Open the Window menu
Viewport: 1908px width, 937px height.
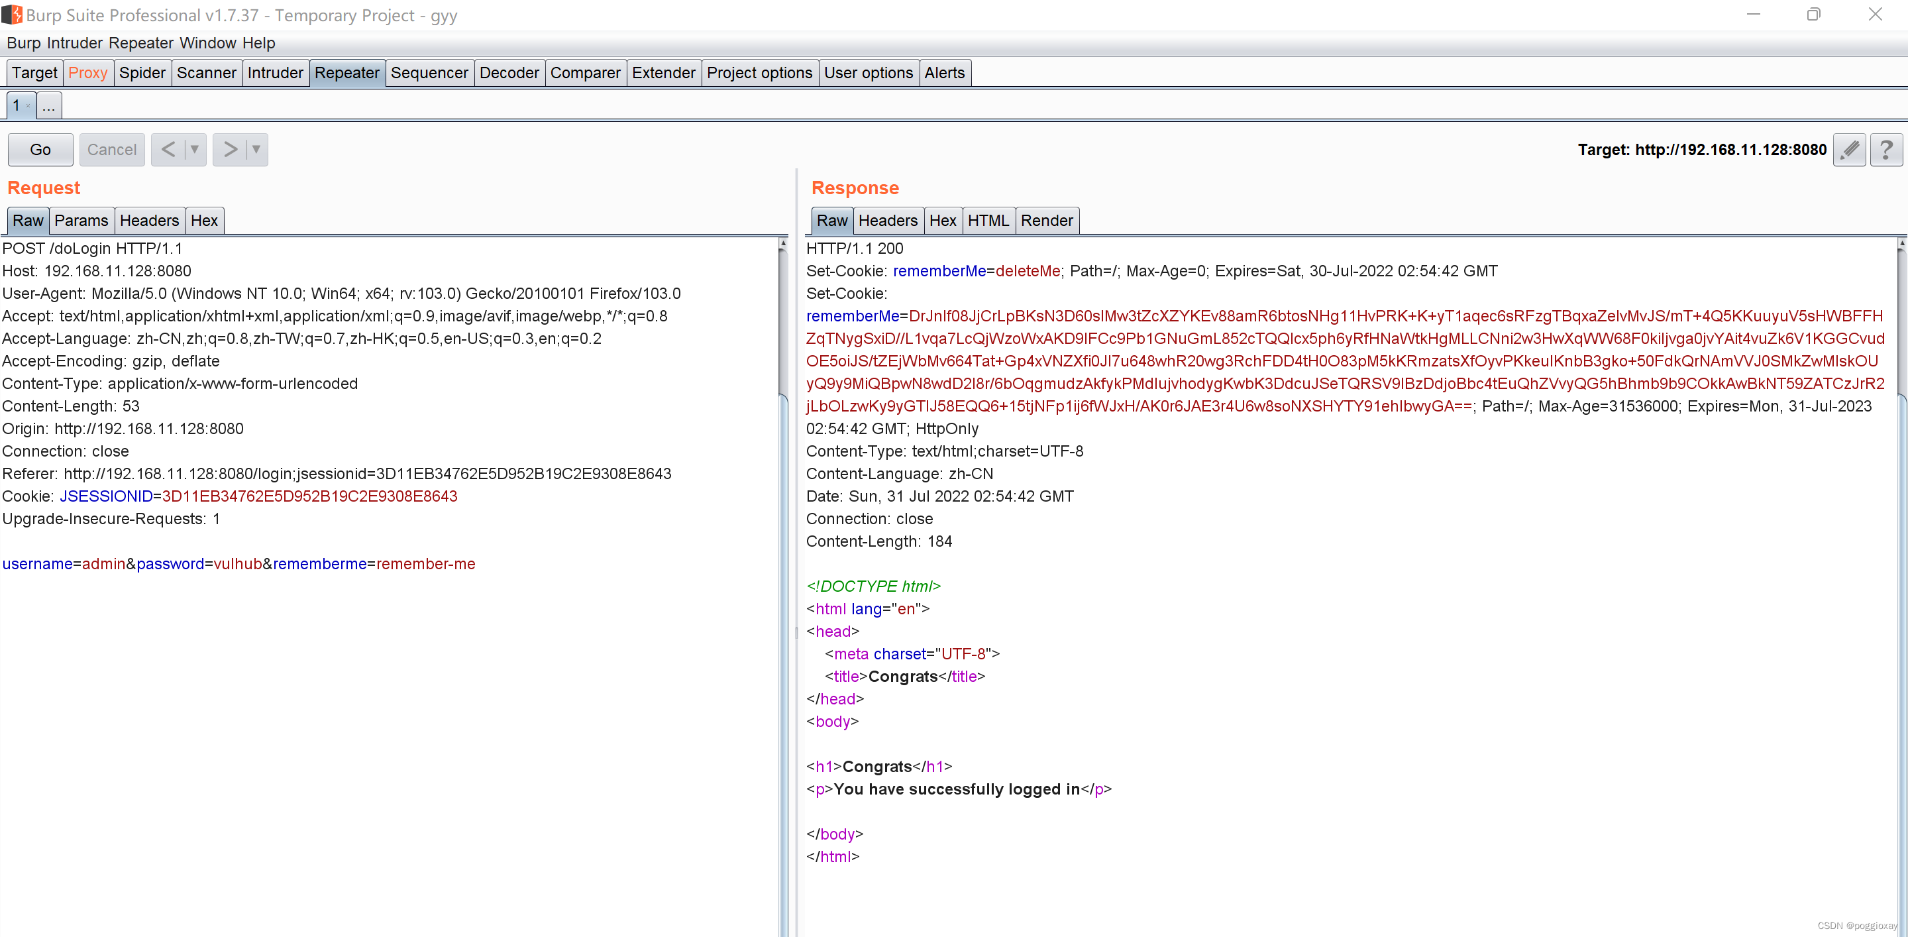[x=208, y=43]
